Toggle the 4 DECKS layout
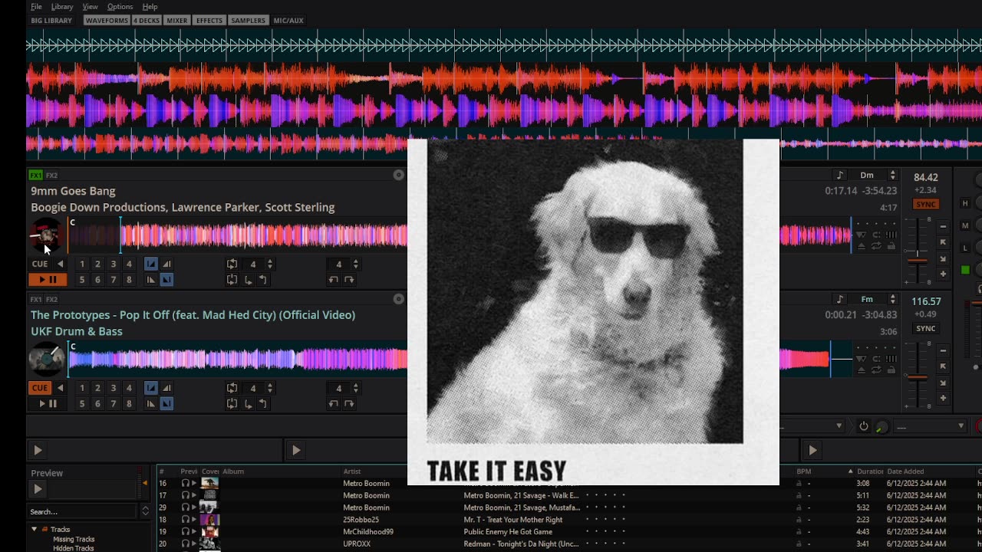Image resolution: width=982 pixels, height=552 pixels. 147,21
